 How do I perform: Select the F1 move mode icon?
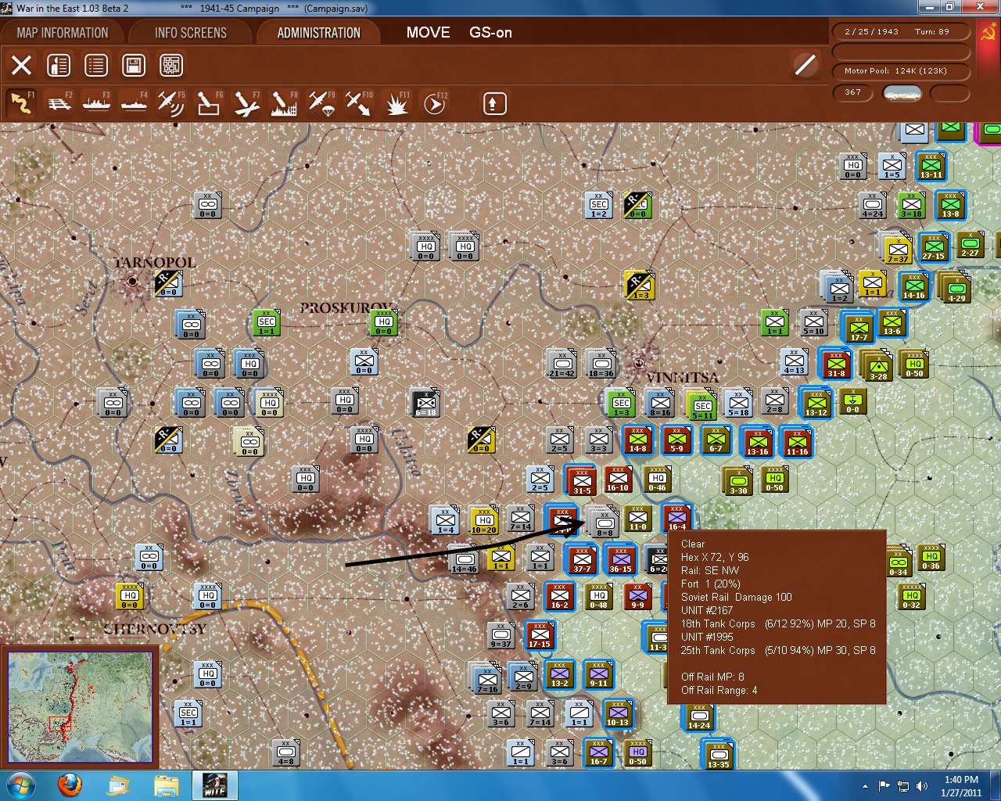coord(21,103)
